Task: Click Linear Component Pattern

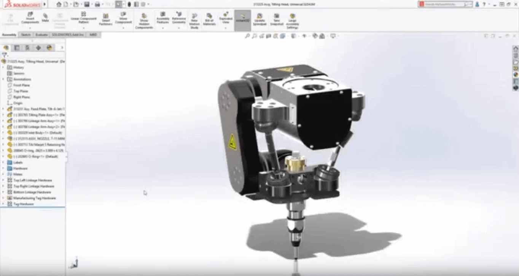Action: click(x=83, y=17)
